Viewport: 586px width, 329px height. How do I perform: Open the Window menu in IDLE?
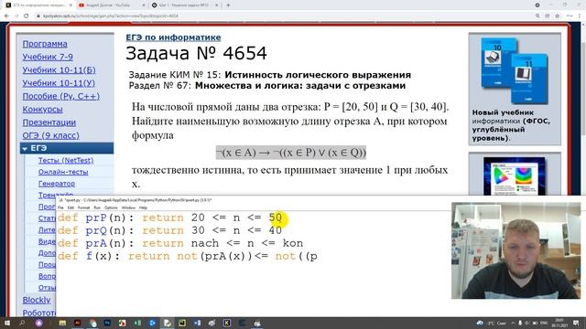(x=128, y=207)
